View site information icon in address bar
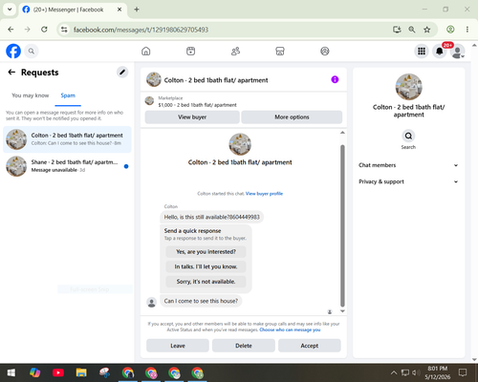 click(x=64, y=30)
